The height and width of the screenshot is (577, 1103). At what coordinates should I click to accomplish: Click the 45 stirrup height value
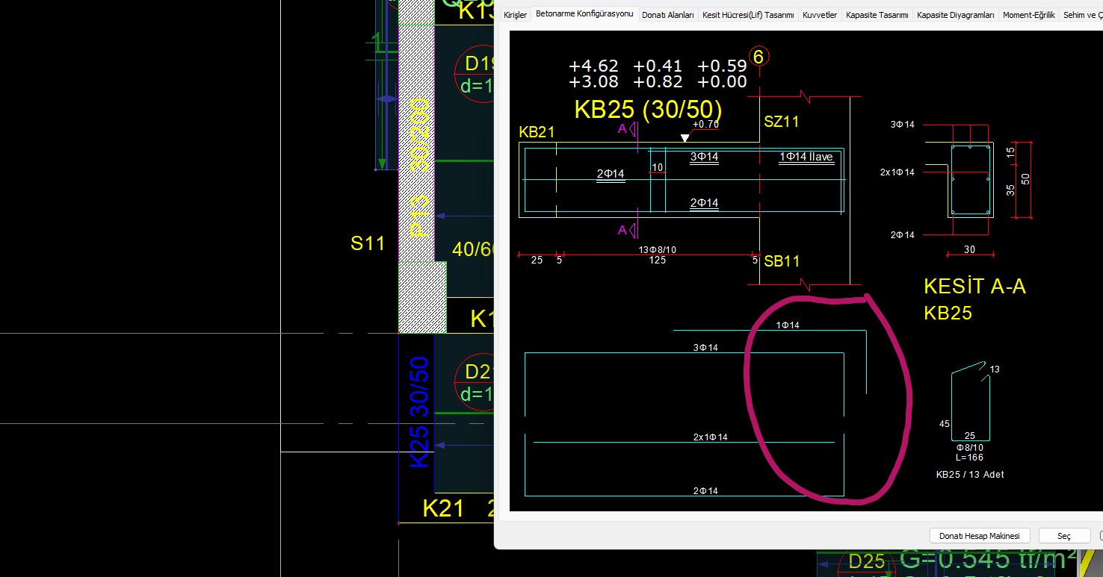pos(945,424)
